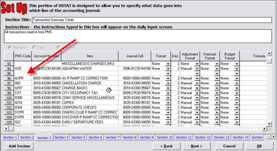Screen dimensions: 277x151
Task: Click PMS code cell H2O
Action: pyautogui.click(x=23, y=69)
